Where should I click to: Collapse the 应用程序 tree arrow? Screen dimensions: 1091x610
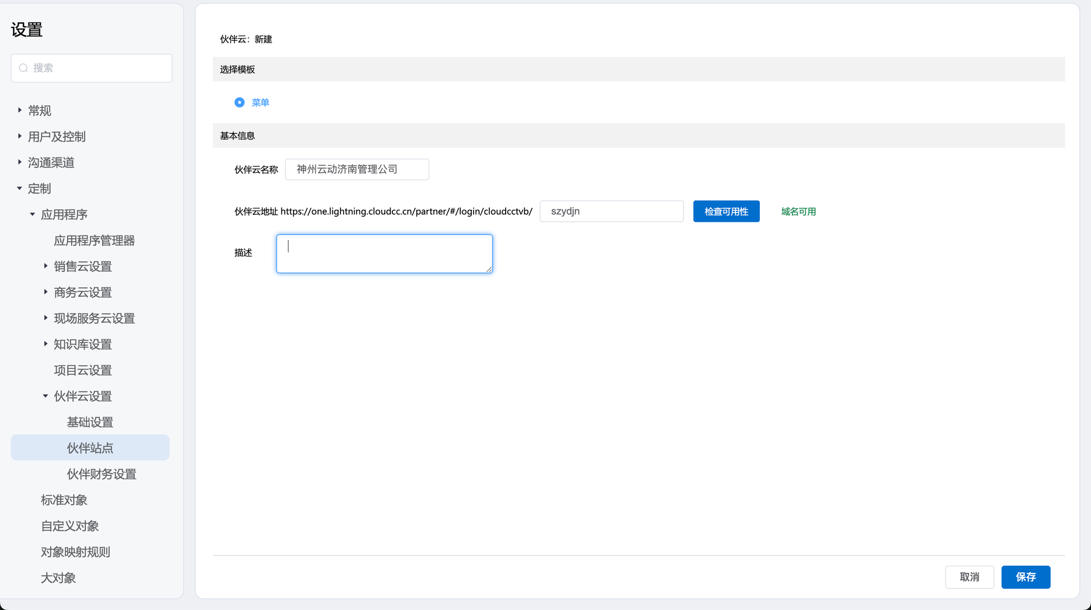coord(33,214)
